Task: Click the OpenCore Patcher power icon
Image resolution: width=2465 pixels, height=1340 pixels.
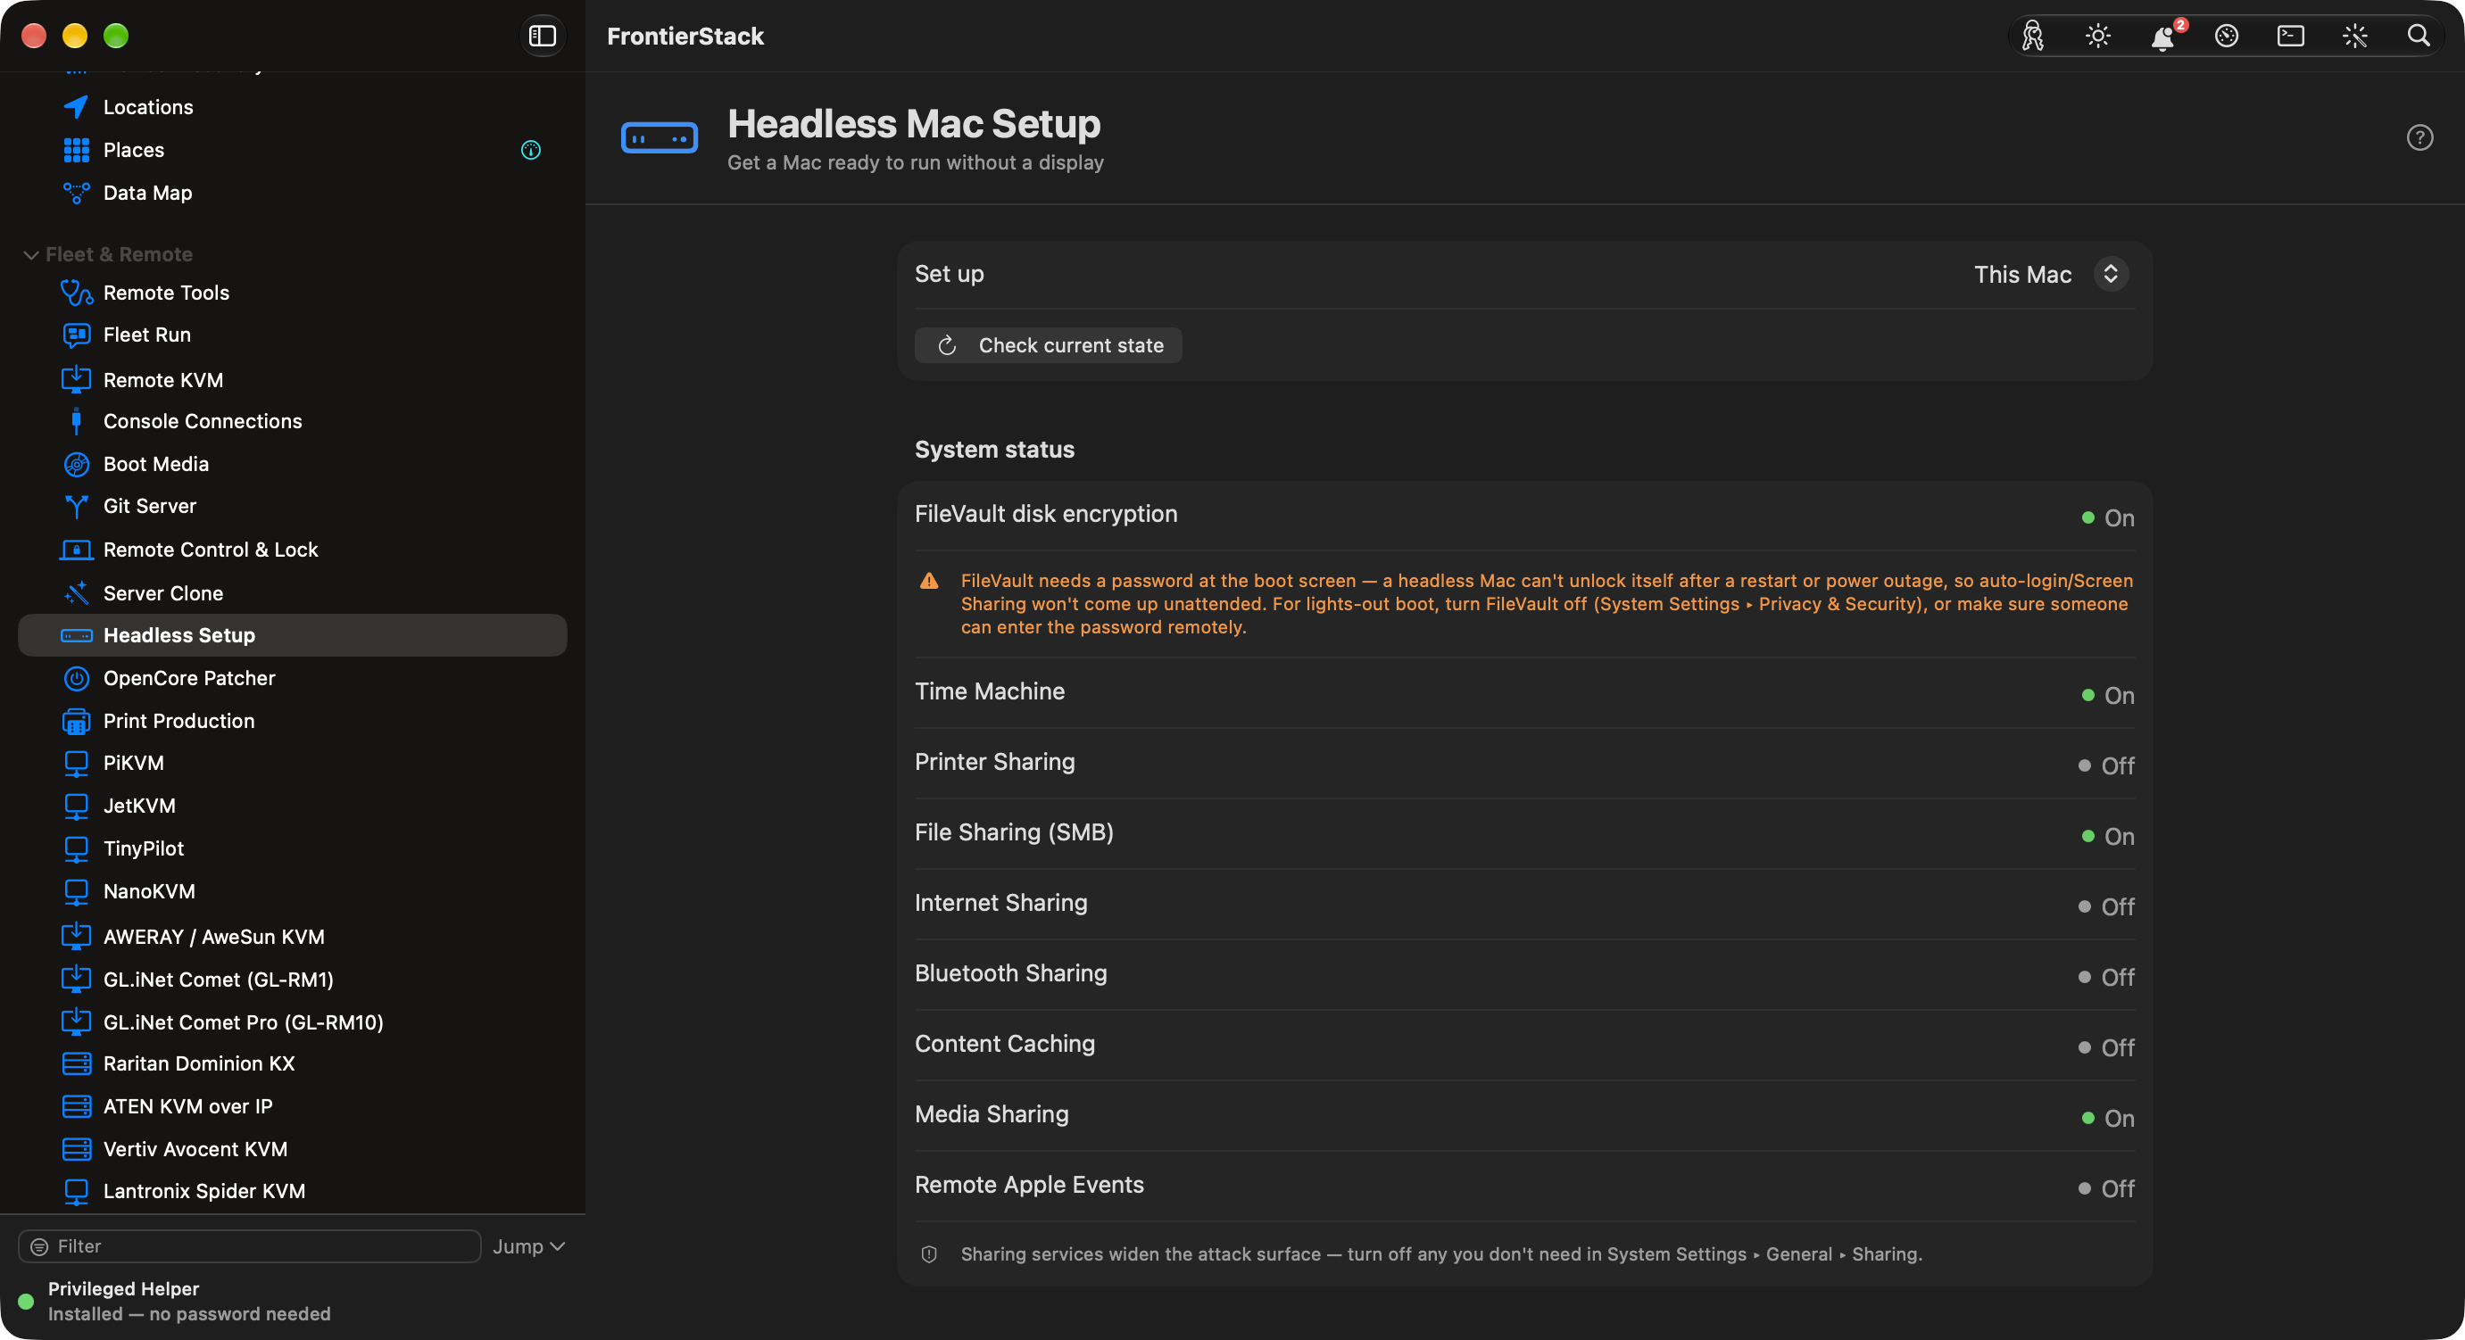Action: 76,678
